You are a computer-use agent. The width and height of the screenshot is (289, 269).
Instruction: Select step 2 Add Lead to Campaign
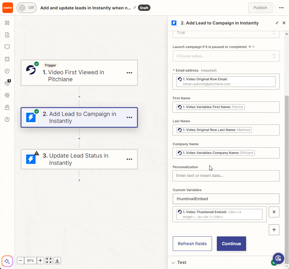[x=79, y=117]
